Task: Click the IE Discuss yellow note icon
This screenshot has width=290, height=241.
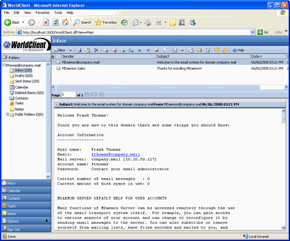Action: click(173, 23)
